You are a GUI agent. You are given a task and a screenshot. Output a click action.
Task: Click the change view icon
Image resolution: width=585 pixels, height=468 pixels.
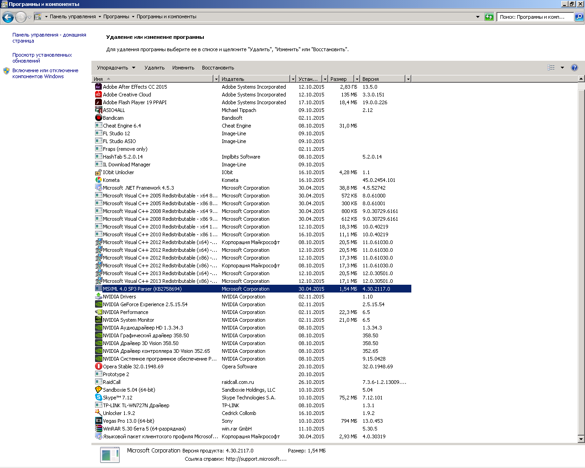(551, 68)
